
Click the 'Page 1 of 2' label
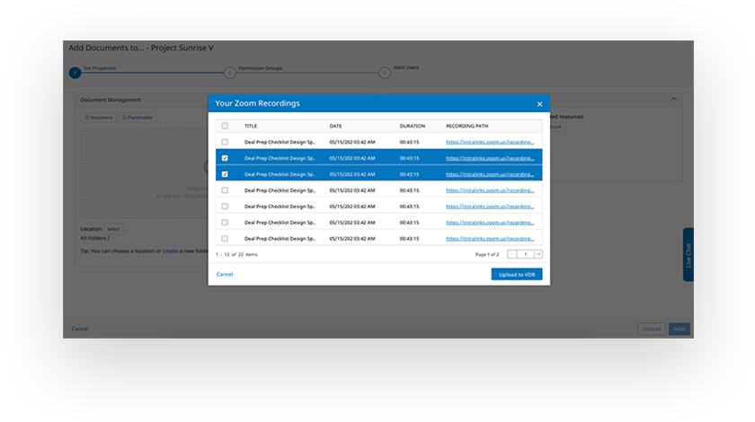[487, 255]
